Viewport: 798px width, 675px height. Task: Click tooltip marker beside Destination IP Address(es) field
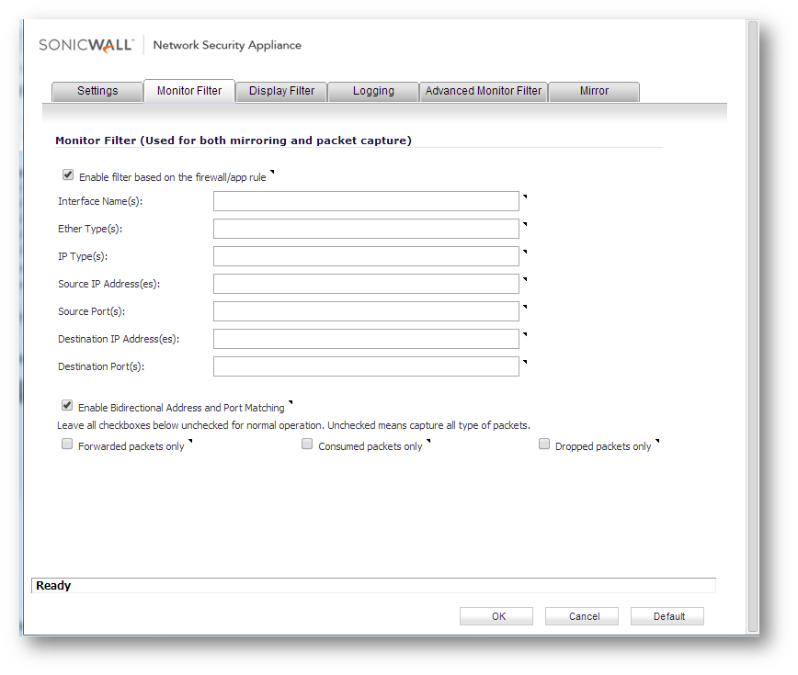[525, 334]
